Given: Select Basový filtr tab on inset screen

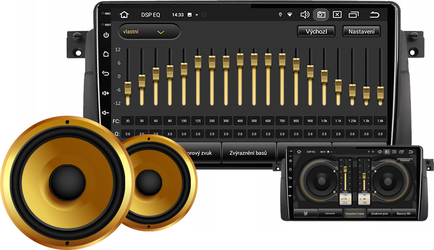Looking at the screenshot, I should coord(404,213).
